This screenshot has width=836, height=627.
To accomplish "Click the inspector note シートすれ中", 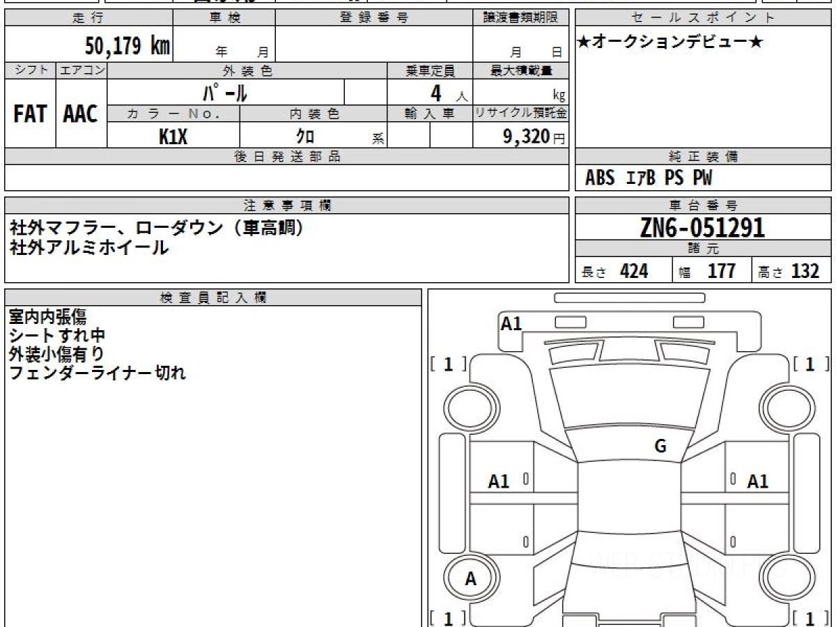I will click(57, 336).
